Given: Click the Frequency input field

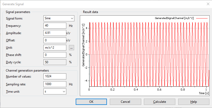Looking at the screenshot, I should [x=55, y=26].
